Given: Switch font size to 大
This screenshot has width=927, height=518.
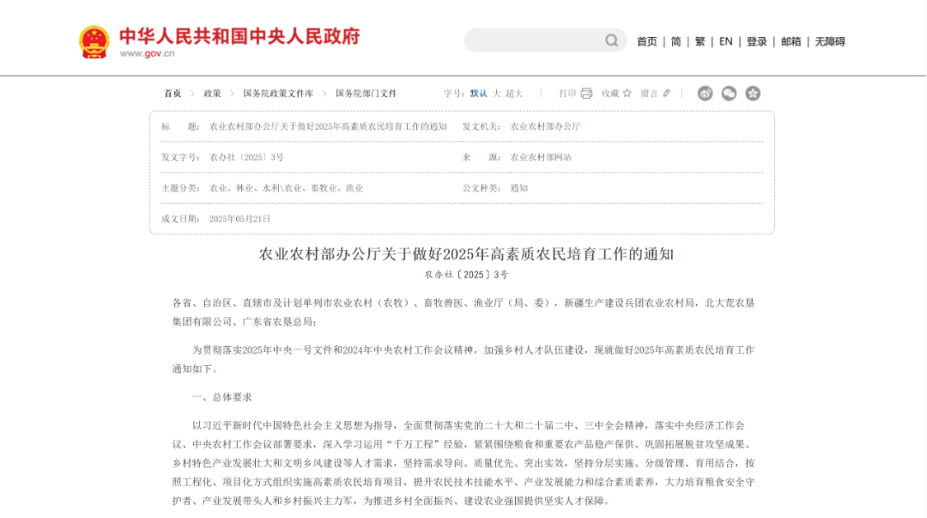Looking at the screenshot, I should tap(496, 94).
